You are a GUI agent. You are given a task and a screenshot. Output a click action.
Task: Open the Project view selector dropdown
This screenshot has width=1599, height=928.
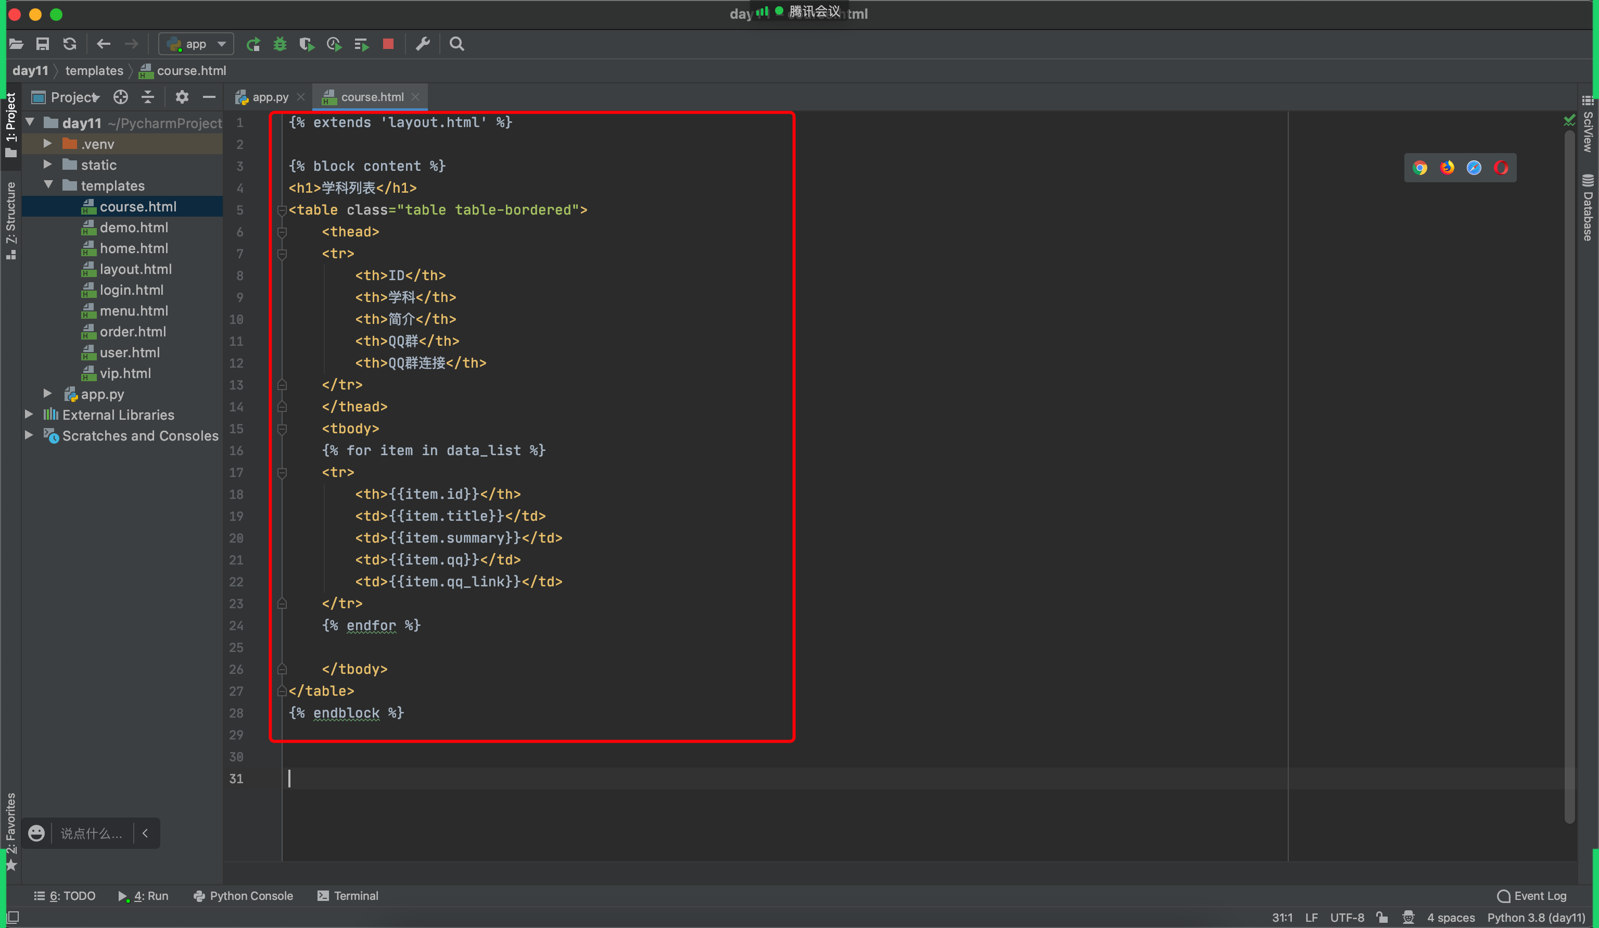66,97
